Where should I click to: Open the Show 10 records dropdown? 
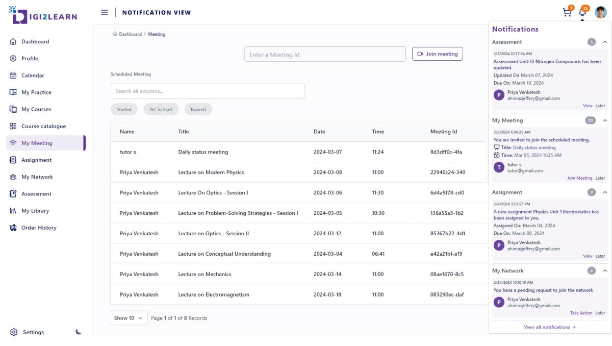129,318
